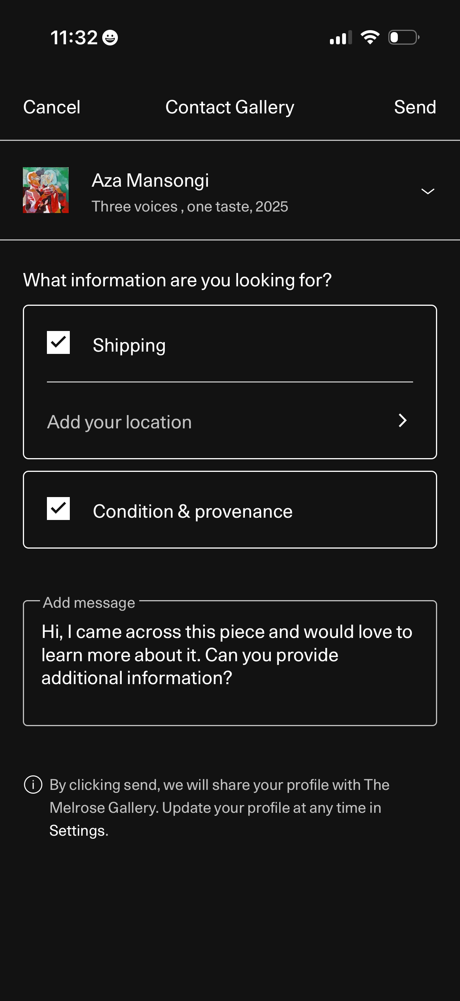Tap the Shipping label text
The image size is (460, 1001).
coord(129,346)
